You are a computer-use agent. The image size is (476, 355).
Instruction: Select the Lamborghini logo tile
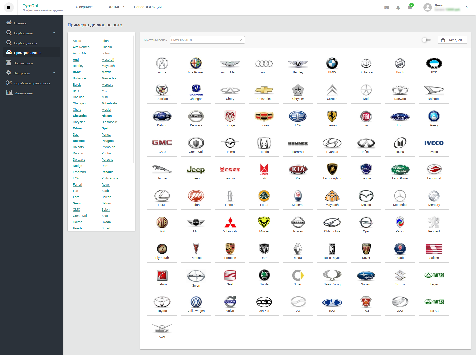click(x=332, y=172)
